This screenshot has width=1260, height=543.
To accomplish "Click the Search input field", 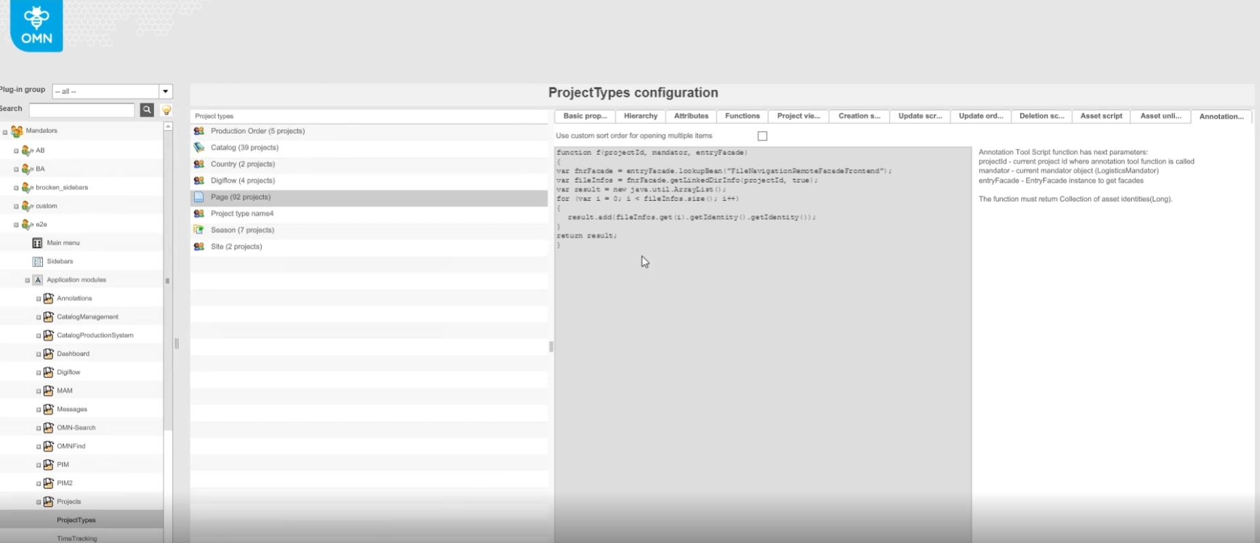I will coord(82,110).
